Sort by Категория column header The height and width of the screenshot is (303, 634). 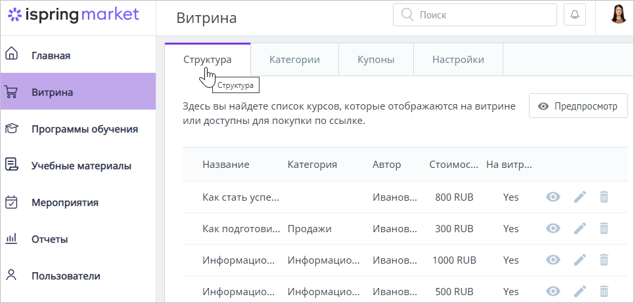312,165
